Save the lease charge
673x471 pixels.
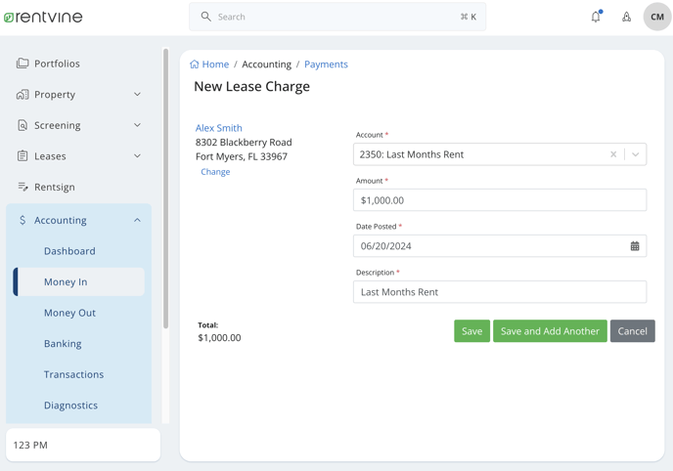[x=471, y=331]
